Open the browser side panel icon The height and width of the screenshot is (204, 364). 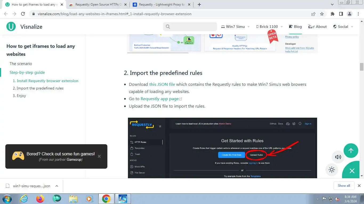pyautogui.click(x=341, y=14)
